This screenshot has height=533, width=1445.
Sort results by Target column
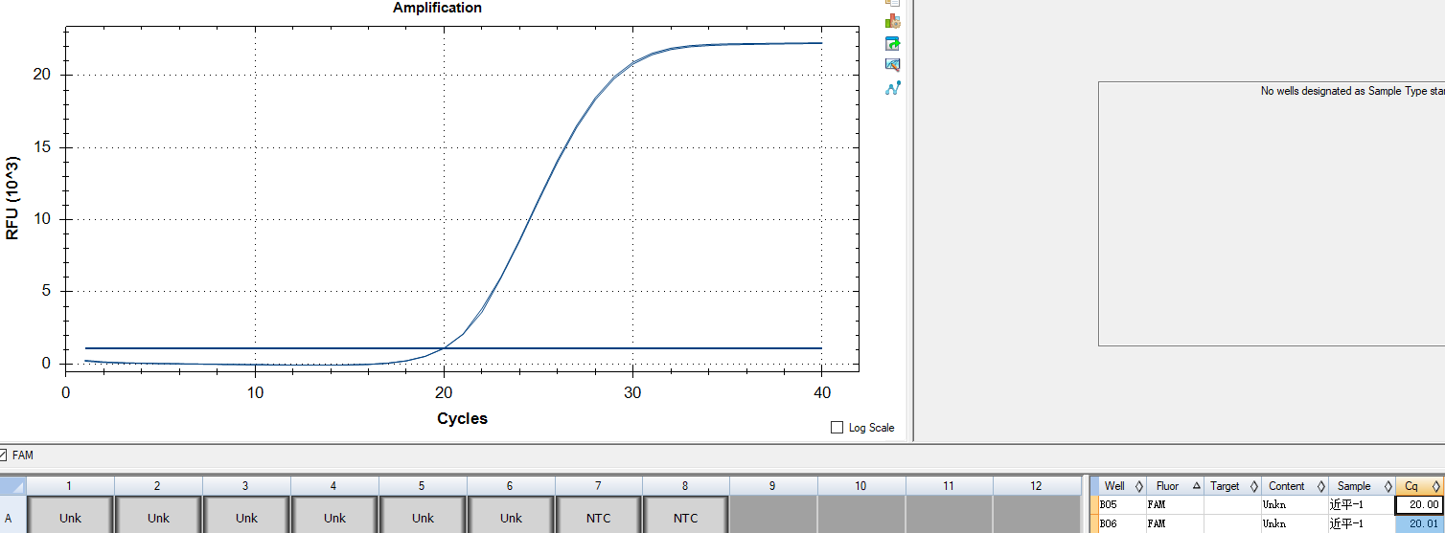[x=1233, y=486]
